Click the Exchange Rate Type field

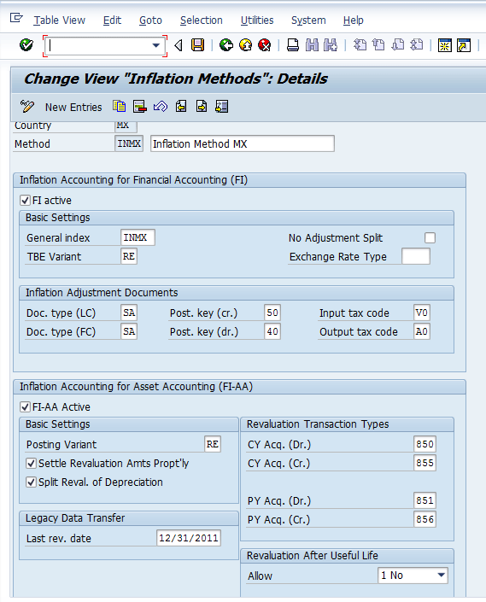(x=416, y=256)
